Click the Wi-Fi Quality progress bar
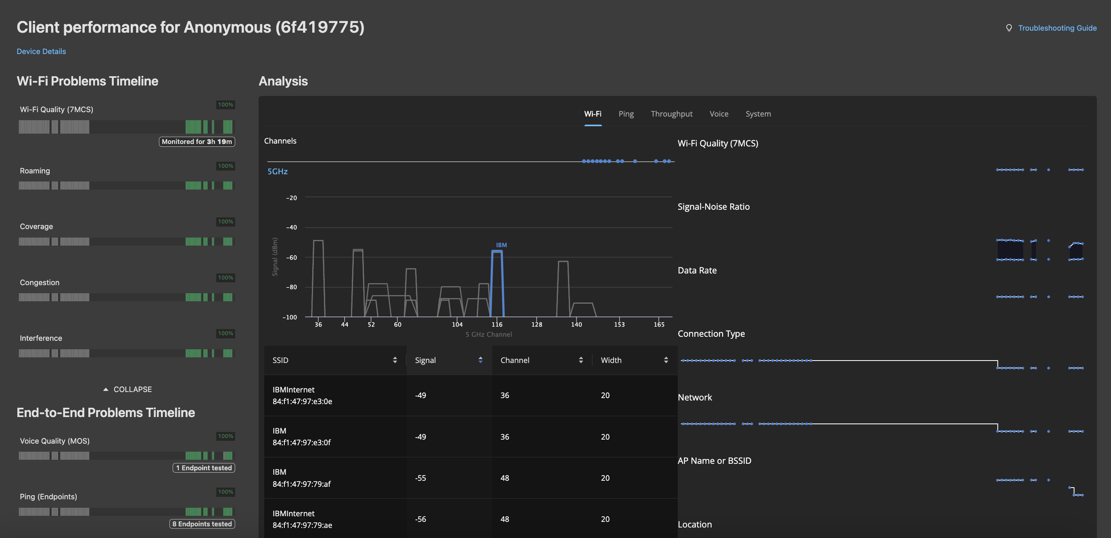 [126, 127]
